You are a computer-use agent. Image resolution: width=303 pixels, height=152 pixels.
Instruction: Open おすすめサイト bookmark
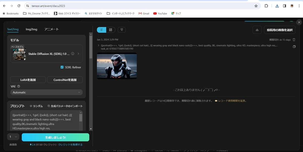93,14
